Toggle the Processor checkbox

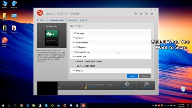(x=74, y=33)
